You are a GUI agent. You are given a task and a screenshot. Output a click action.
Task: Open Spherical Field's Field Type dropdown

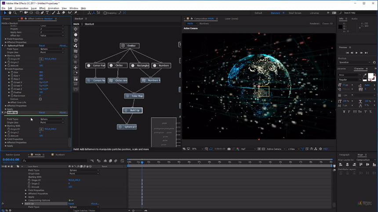[x=52, y=49]
